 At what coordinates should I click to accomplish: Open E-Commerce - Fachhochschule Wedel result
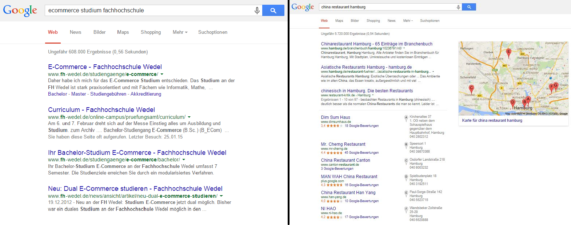pyautogui.click(x=105, y=67)
